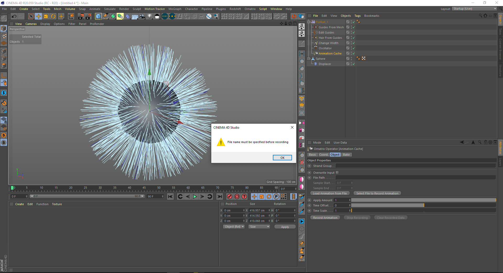Viewport: 503px width, 273px height.
Task: Add a Cube primitive object
Action: pos(98,16)
